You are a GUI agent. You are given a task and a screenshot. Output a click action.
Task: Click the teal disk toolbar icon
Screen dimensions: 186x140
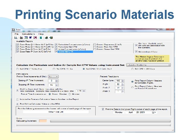[x=41, y=38]
